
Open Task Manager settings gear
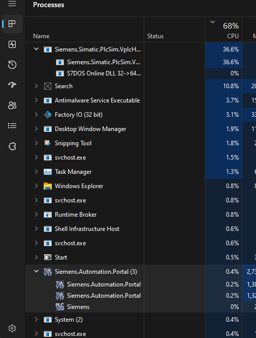click(x=12, y=328)
